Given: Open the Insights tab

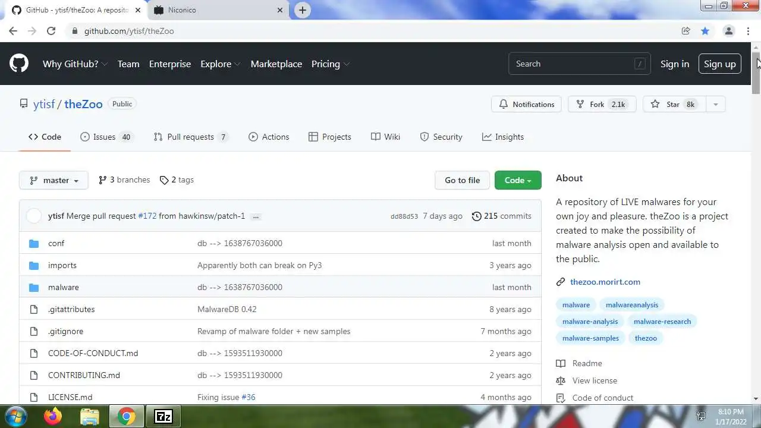Looking at the screenshot, I should click(x=503, y=137).
